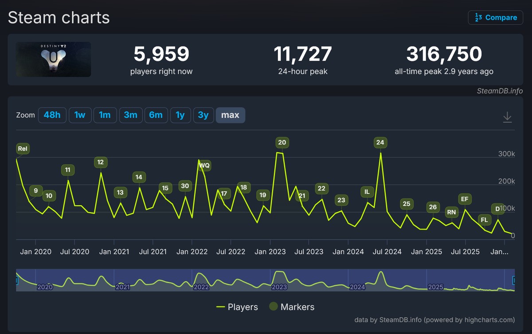The image size is (532, 334).
Task: Choose the 3m zoom option
Action: pyautogui.click(x=130, y=115)
